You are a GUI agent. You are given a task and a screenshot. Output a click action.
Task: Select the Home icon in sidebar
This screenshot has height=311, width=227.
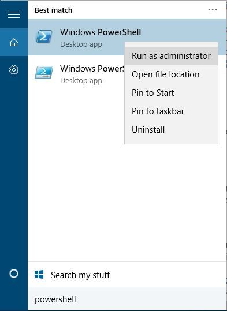tap(14, 42)
